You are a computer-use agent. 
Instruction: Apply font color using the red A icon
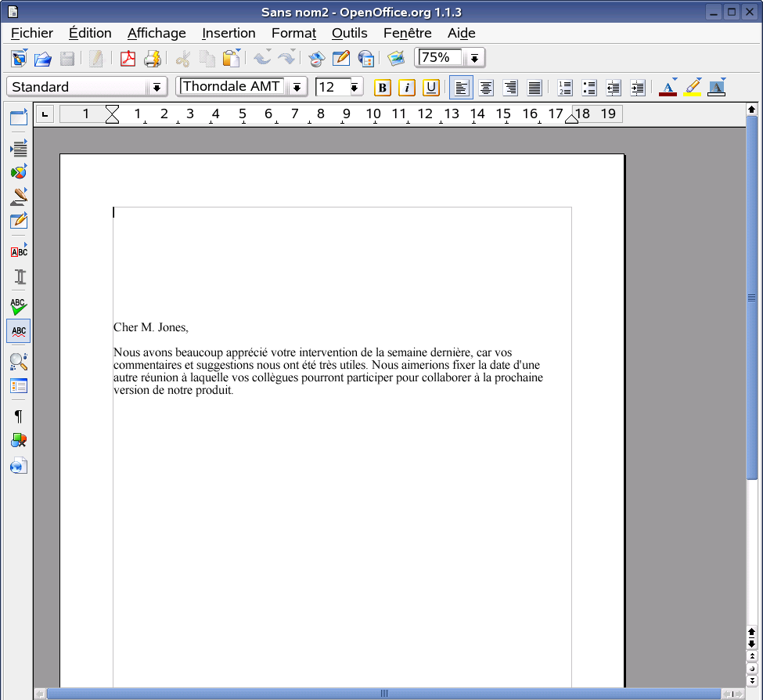point(668,87)
